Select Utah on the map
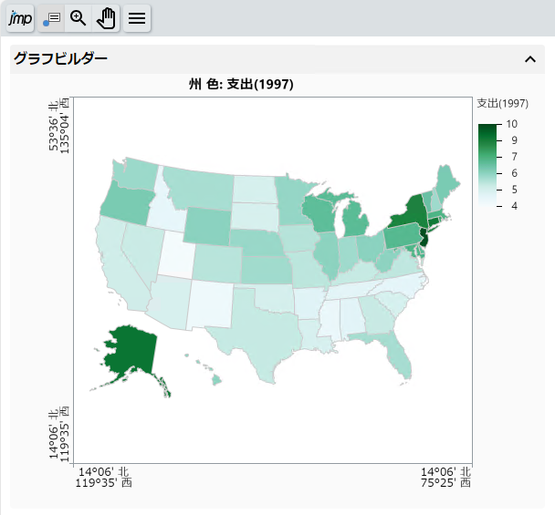Viewport: 555px width, 515px height. coord(176,254)
